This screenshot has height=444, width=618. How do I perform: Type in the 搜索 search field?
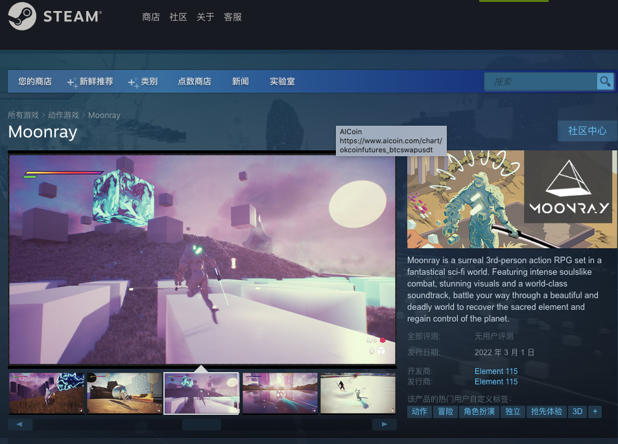pyautogui.click(x=541, y=82)
